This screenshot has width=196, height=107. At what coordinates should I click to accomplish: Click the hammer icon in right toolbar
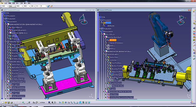(194, 43)
